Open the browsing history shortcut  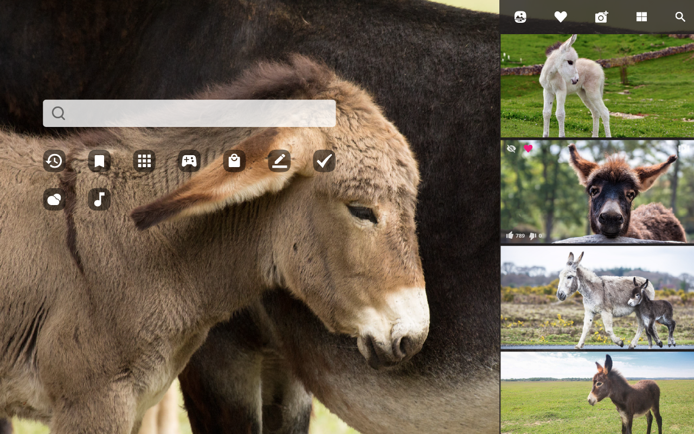tap(54, 161)
